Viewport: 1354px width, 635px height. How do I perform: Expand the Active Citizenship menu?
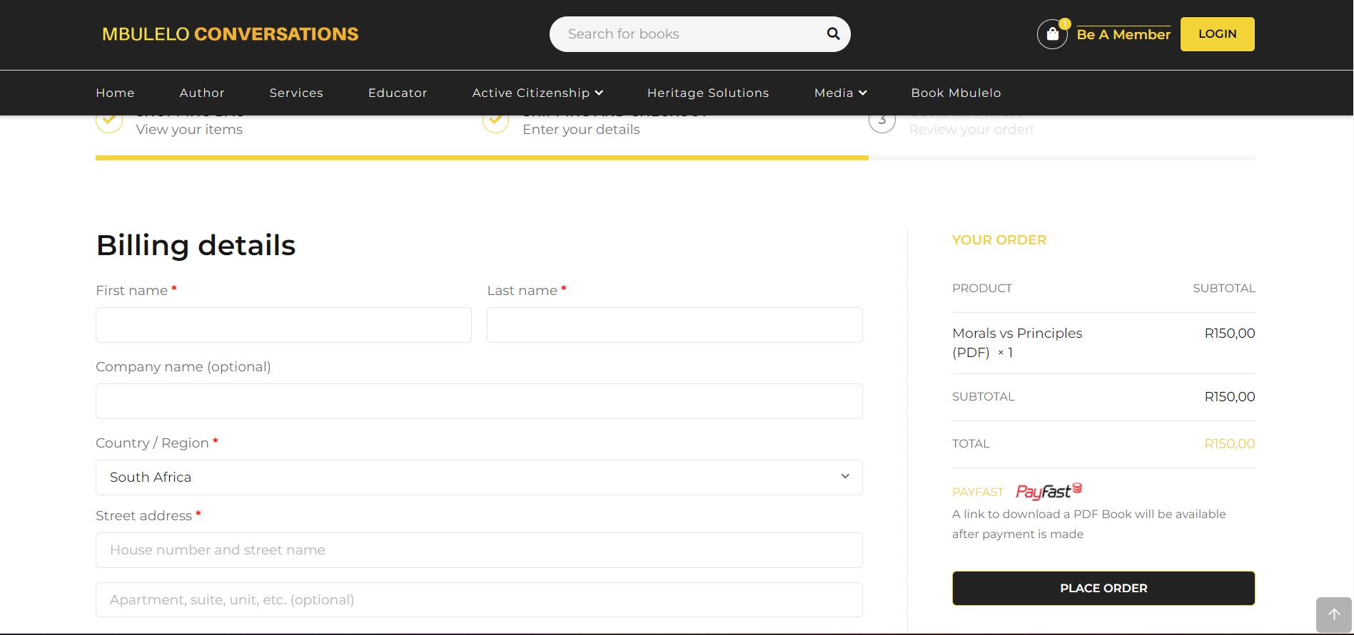(537, 93)
